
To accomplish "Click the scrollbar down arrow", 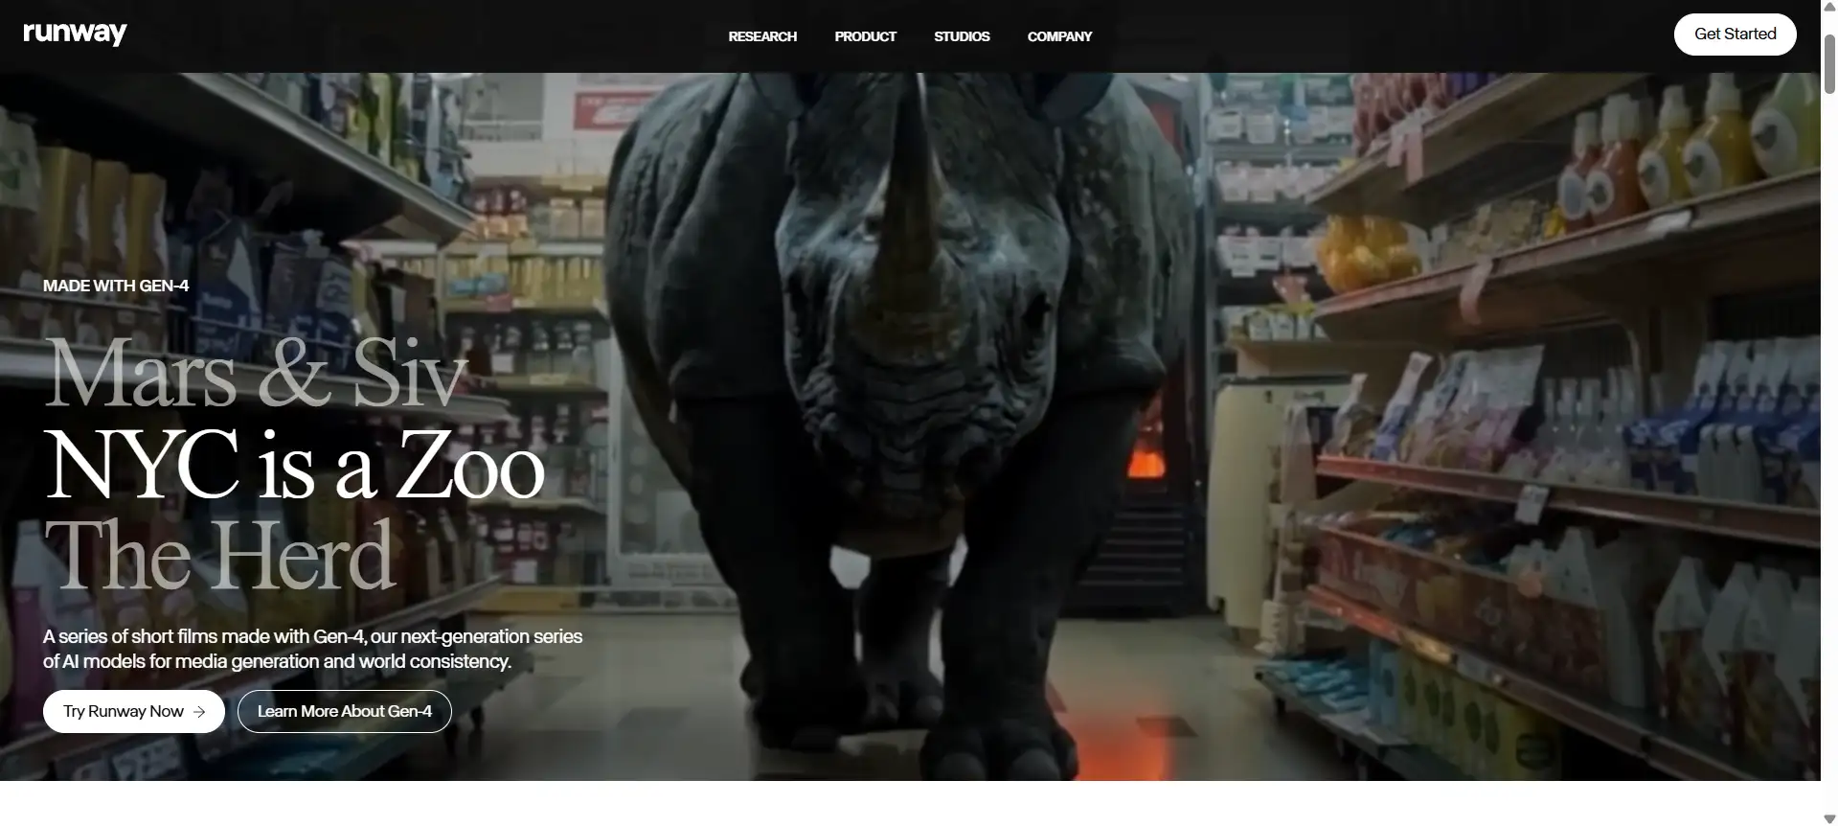I will 1829,818.
